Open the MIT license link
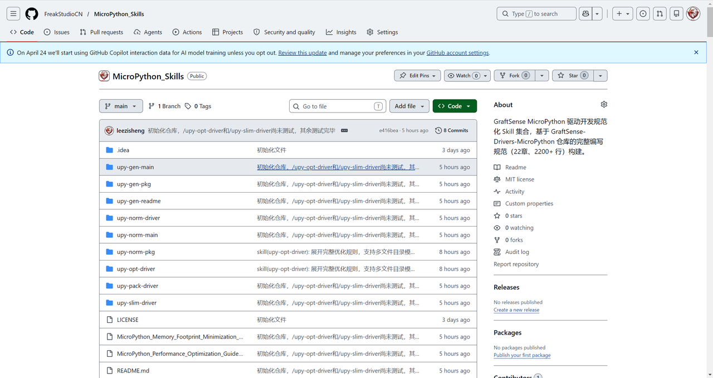Image resolution: width=713 pixels, height=378 pixels. [520, 179]
